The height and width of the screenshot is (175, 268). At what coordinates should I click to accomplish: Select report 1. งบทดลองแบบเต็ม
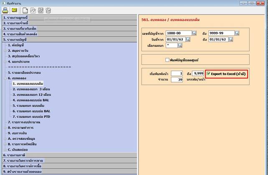coord(28,84)
